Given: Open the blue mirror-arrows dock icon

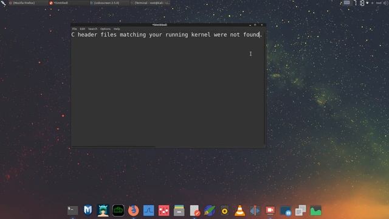Looking at the screenshot, I should pyautogui.click(x=255, y=210).
